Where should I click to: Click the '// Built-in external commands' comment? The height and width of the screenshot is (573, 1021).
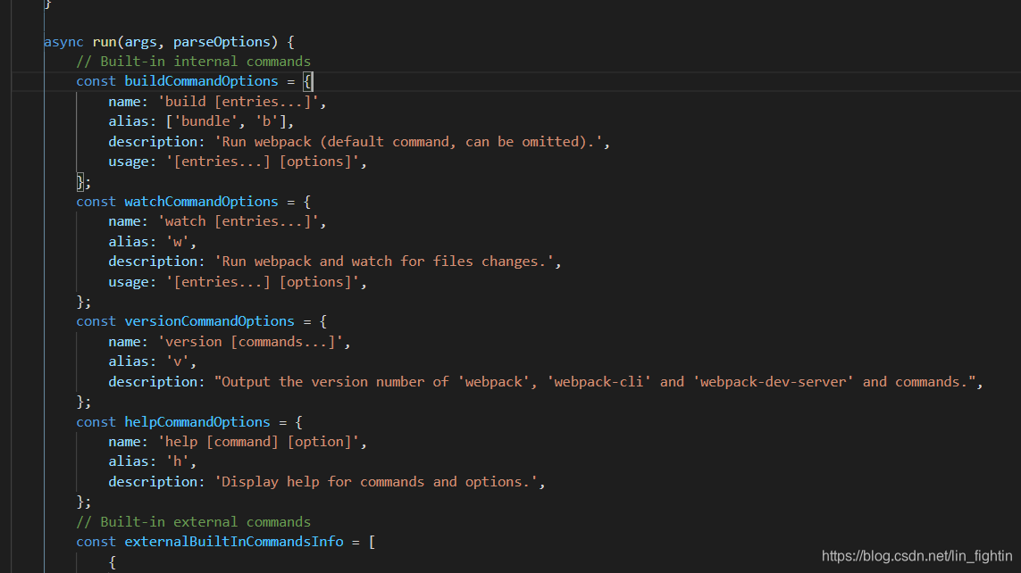(x=193, y=521)
